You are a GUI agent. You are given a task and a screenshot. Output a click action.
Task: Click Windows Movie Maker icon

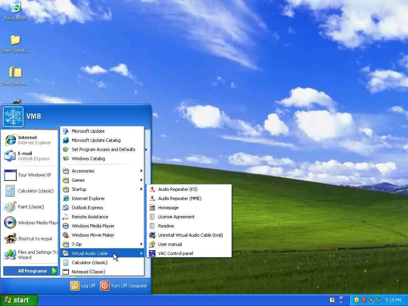pos(66,235)
